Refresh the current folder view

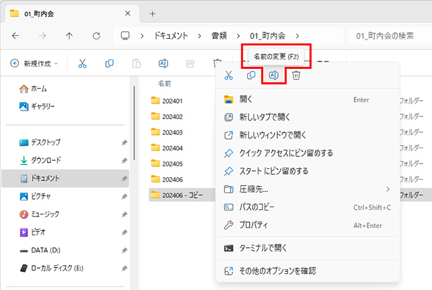pos(96,35)
